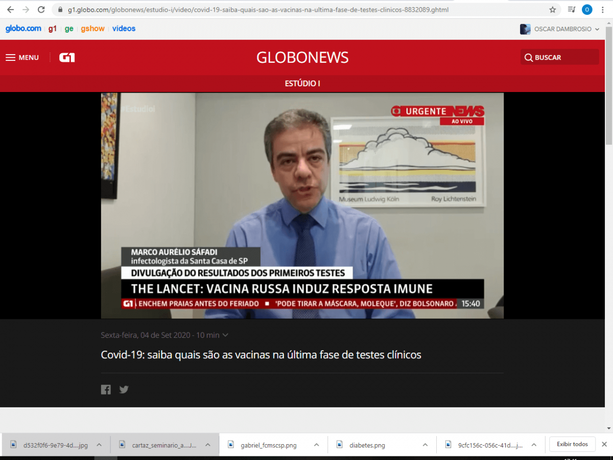Open downloaded file diabetes.png
Viewport: 613px width, 460px height.
pyautogui.click(x=367, y=445)
